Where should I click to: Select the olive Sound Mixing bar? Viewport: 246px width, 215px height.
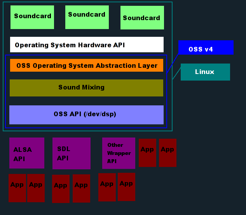click(x=86, y=88)
